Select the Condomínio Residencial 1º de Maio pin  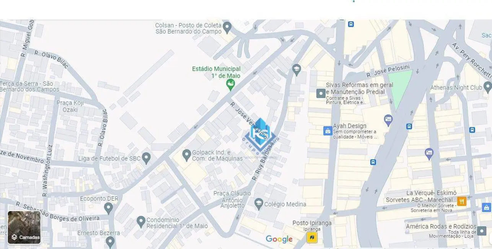141,221
